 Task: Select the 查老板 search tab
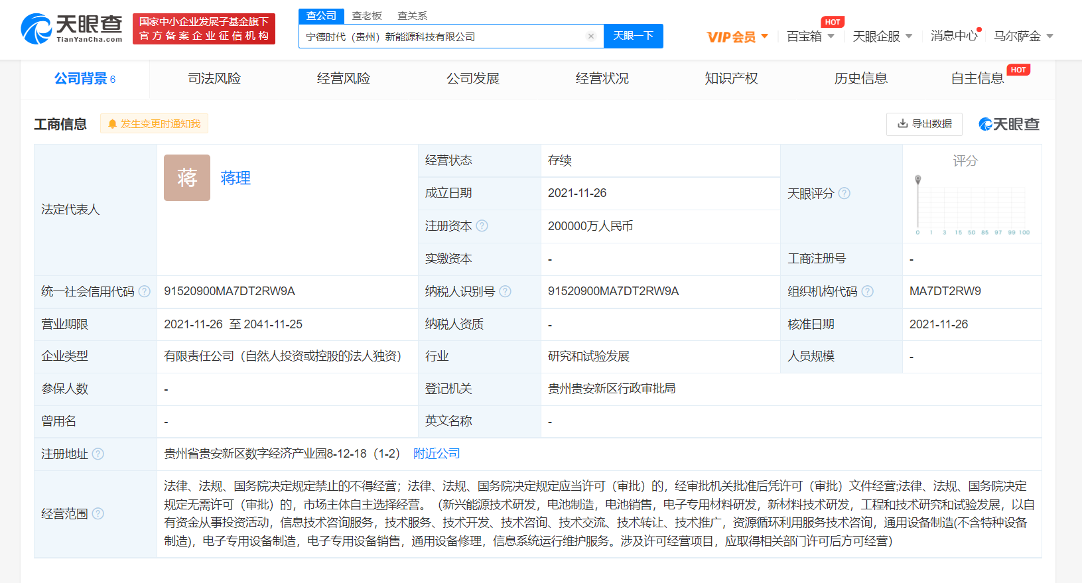(367, 16)
